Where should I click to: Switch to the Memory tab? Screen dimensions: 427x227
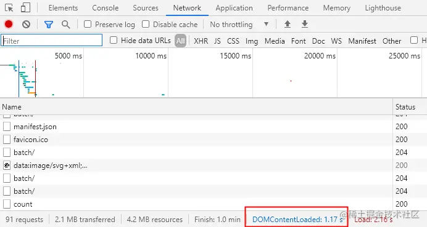tap(337, 8)
